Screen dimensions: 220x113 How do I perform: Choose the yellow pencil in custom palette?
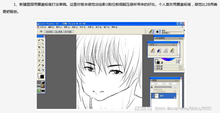click(152, 51)
